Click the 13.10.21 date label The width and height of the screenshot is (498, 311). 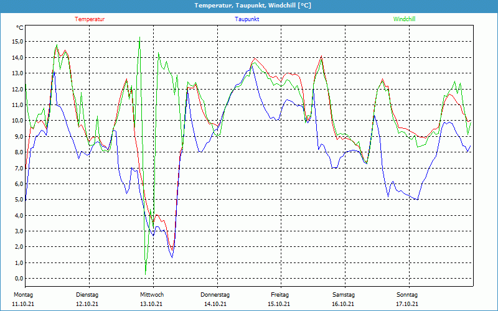point(151,304)
